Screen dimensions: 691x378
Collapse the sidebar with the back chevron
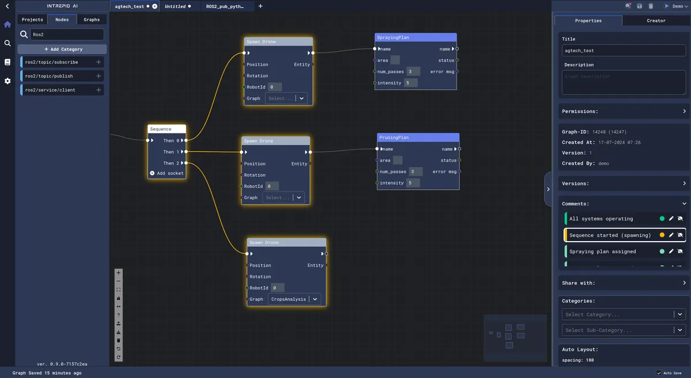coord(7,6)
